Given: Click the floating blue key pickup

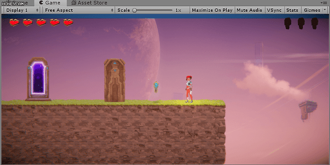Looking at the screenshot, I should [156, 87].
